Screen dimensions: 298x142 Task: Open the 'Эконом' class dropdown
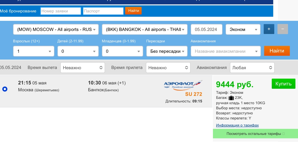click(243, 29)
